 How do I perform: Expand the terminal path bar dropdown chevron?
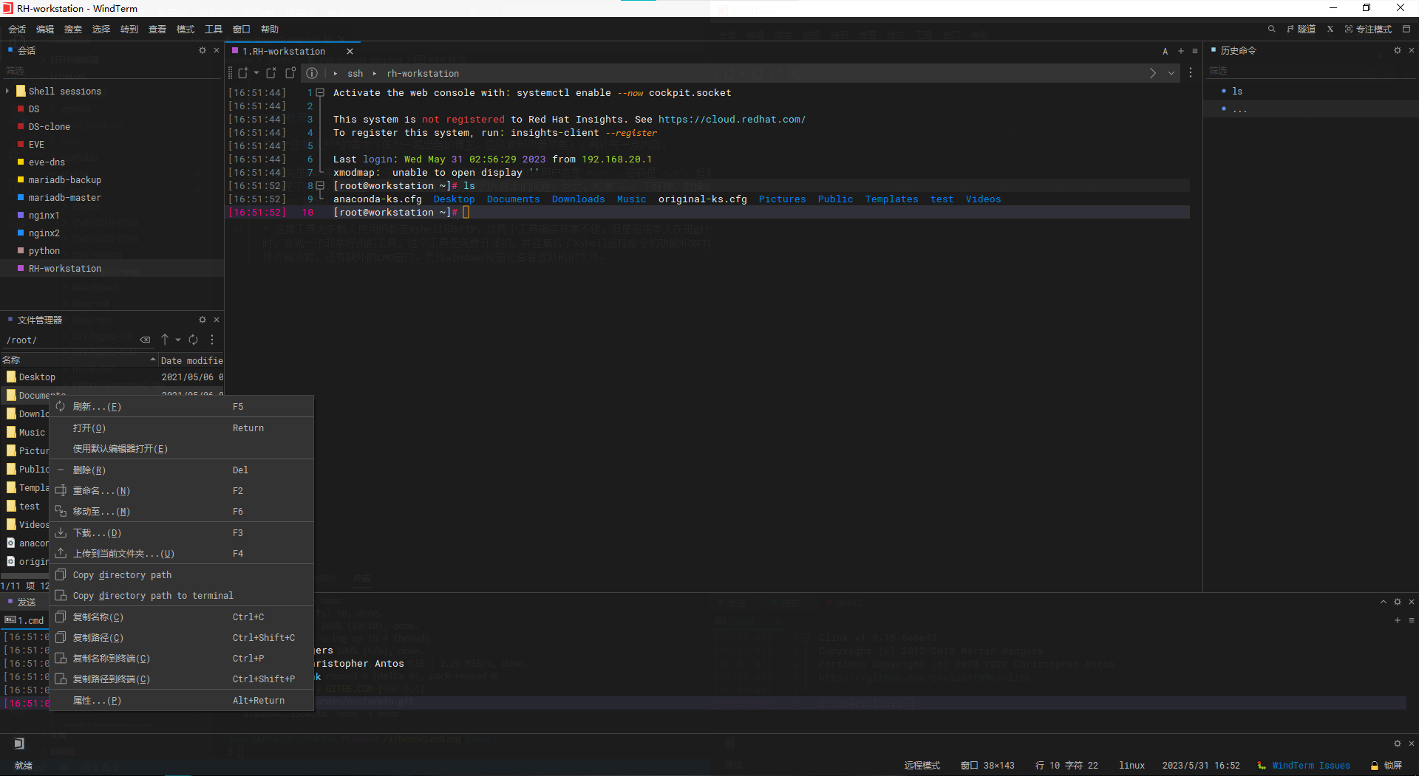(x=1171, y=73)
